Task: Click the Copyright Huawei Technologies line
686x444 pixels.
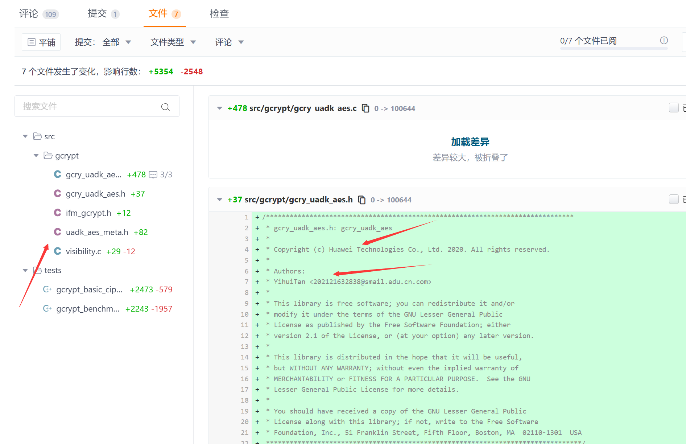Action: click(x=412, y=250)
